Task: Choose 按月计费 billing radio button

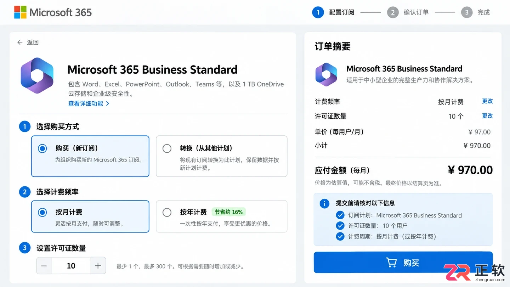Action: pos(42,212)
